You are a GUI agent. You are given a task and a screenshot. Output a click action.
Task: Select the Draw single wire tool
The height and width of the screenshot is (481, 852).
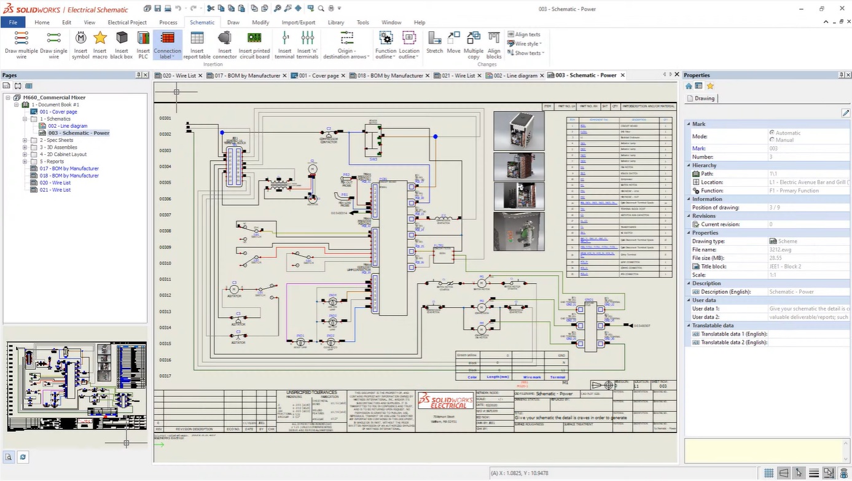tap(53, 45)
